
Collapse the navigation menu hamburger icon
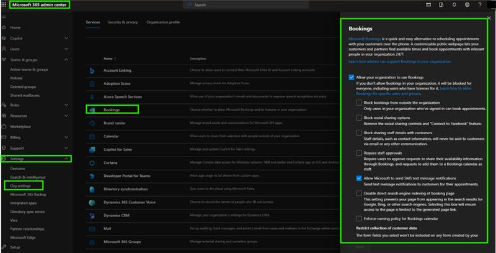[x=4, y=16]
